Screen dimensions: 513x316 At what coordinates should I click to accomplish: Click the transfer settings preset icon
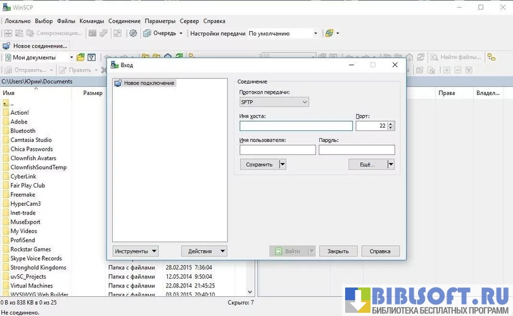point(329,33)
